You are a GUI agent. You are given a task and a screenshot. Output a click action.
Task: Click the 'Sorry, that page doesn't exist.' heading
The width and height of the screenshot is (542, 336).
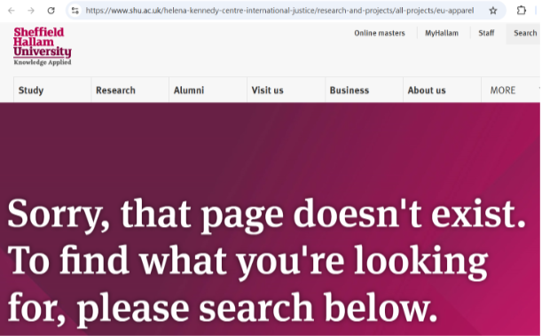click(267, 215)
